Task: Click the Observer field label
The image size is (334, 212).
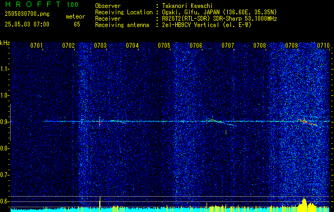Action: tap(108, 6)
